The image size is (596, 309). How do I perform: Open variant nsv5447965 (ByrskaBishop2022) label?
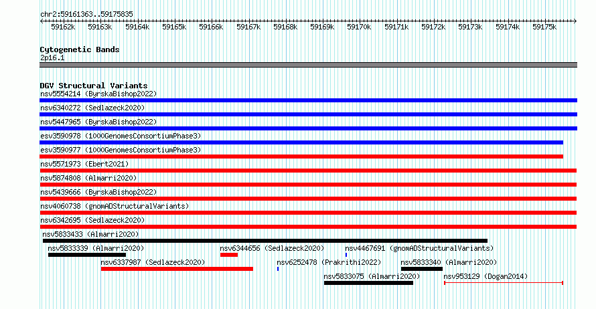pyautogui.click(x=98, y=122)
